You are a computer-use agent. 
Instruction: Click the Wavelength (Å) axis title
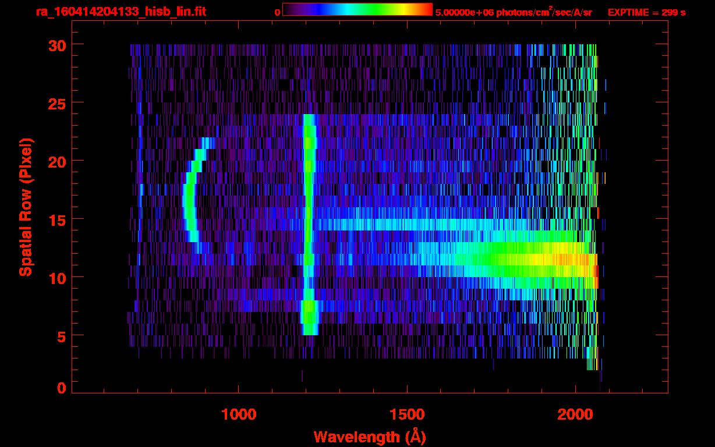coord(369,436)
